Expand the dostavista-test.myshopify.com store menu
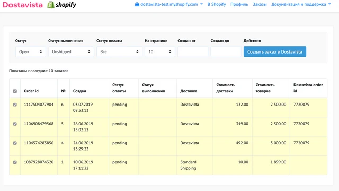The height and width of the screenshot is (191, 339). tap(169, 4)
